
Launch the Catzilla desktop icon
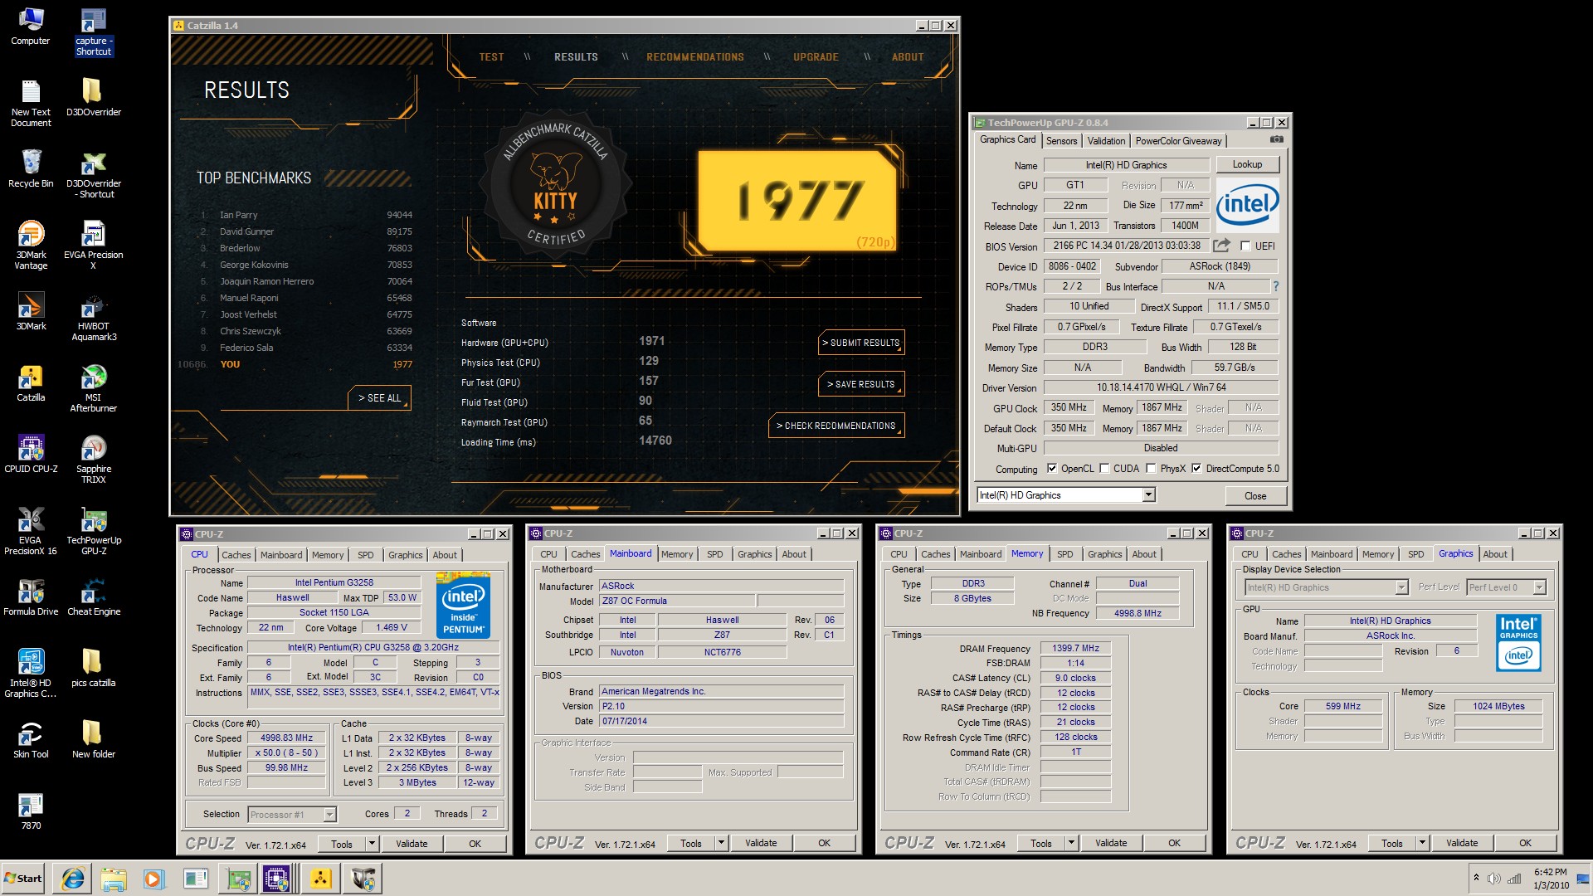coord(31,382)
